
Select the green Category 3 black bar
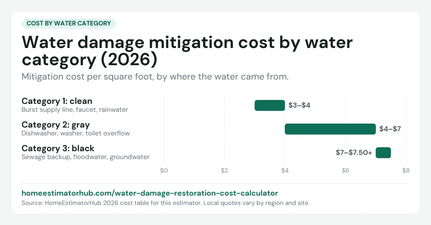tap(383, 153)
